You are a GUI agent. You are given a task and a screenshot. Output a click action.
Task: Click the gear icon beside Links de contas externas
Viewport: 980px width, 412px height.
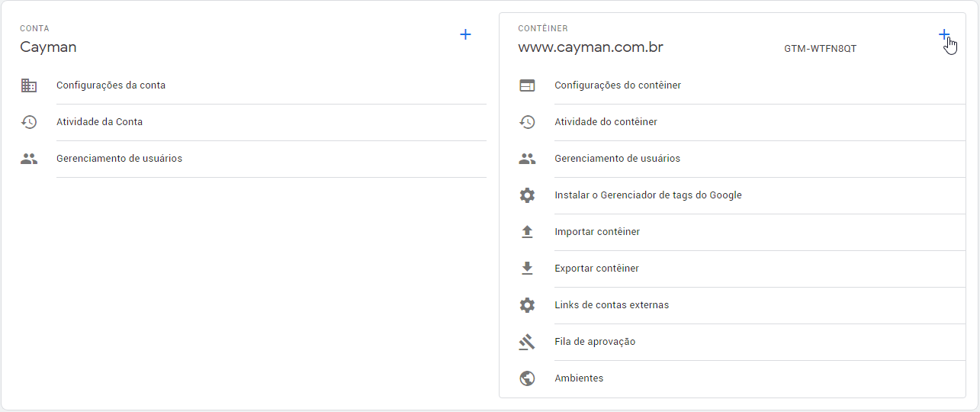(x=527, y=305)
